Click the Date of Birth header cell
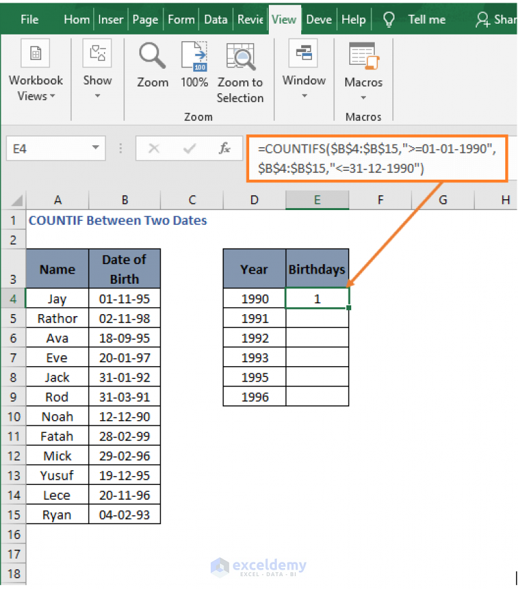The width and height of the screenshot is (518, 589). point(125,269)
